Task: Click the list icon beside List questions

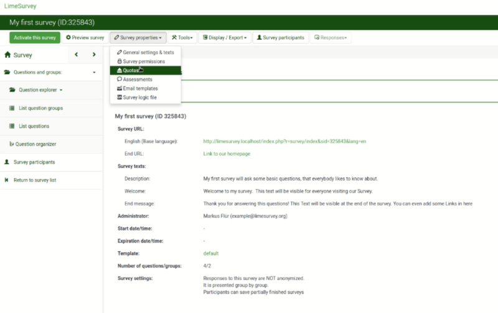Action: 12,126
